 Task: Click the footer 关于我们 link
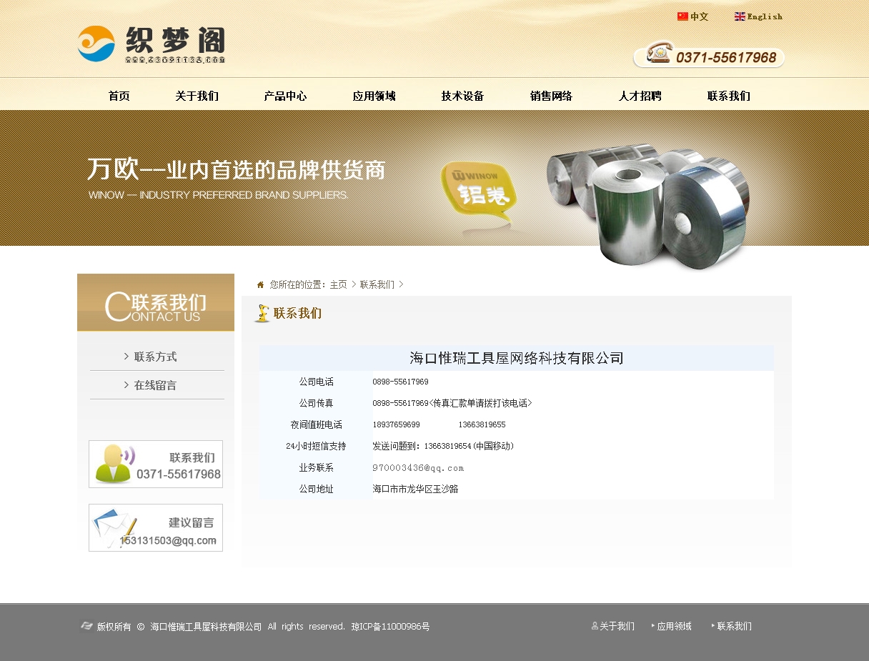pyautogui.click(x=617, y=626)
